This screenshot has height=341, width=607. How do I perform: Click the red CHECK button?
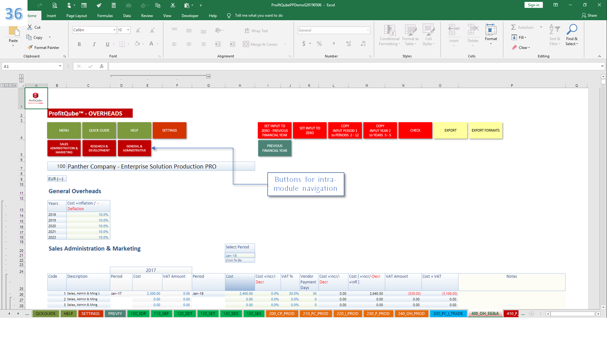point(415,130)
